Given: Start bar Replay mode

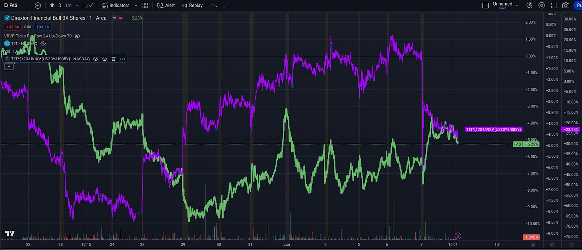Looking at the screenshot, I should click(192, 6).
